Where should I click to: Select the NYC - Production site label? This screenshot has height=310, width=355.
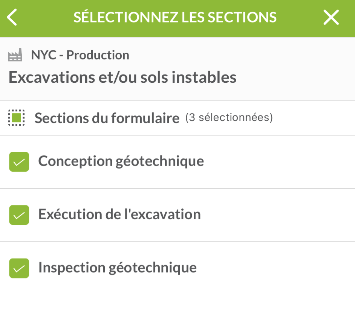point(80,55)
